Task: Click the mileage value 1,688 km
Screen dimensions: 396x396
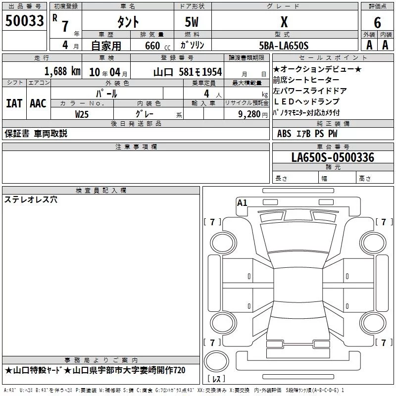Action: 62,71
